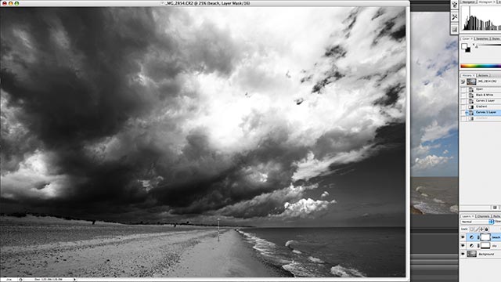This screenshot has width=501, height=282.
Task: Click the color panel grayscale slider
Action: coord(488,45)
